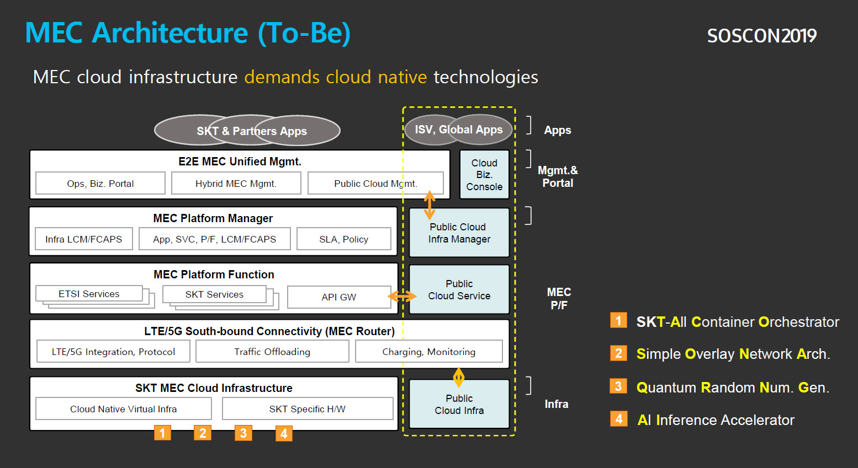
Task: Click the 'MEC Architecture (To-Be)' slide title
Action: [x=188, y=33]
